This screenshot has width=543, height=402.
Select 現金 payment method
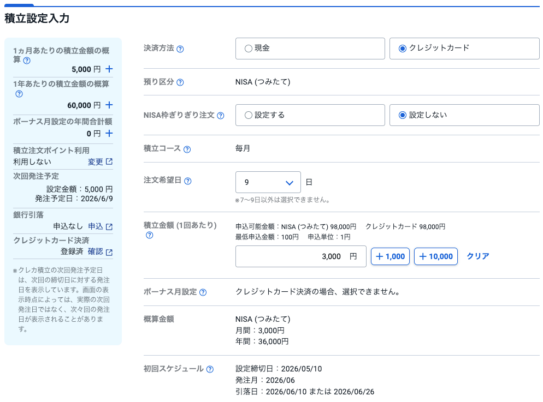click(x=249, y=49)
